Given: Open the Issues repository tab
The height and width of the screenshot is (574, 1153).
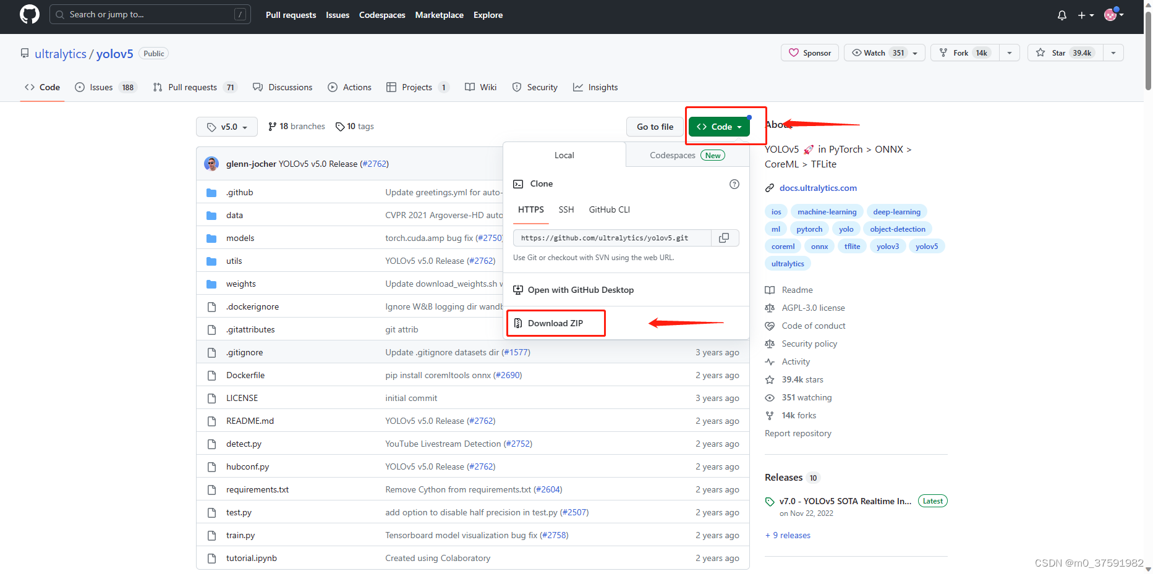Looking at the screenshot, I should pyautogui.click(x=106, y=87).
